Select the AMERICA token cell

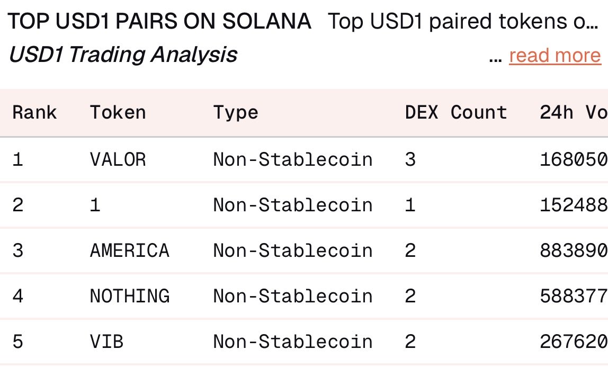tap(130, 250)
